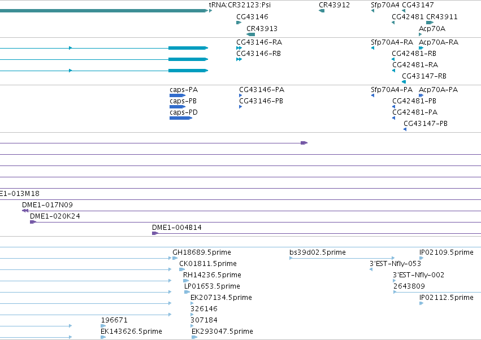Select the 326146 EST label

click(204, 309)
